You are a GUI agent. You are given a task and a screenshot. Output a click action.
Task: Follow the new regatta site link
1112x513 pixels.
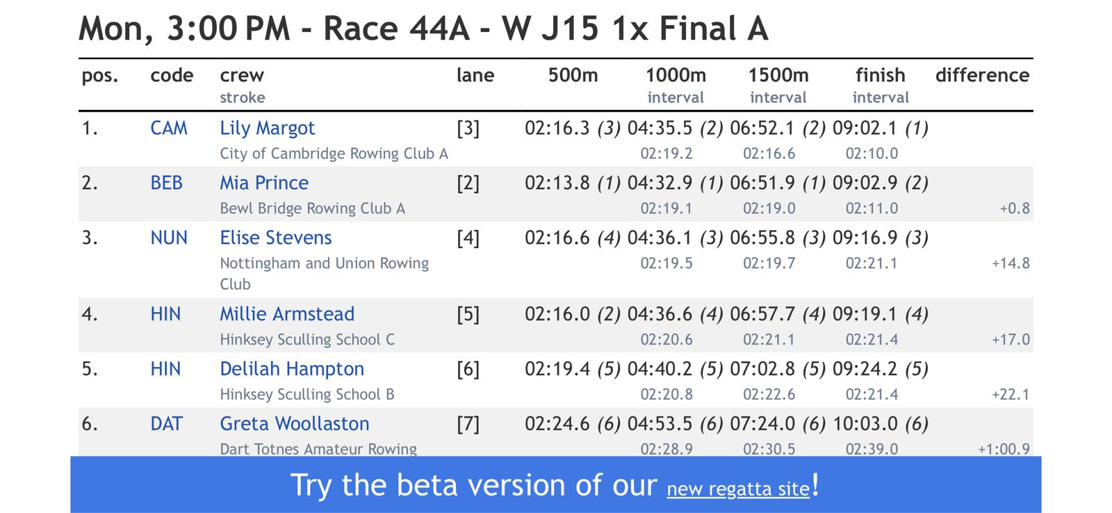click(x=738, y=489)
